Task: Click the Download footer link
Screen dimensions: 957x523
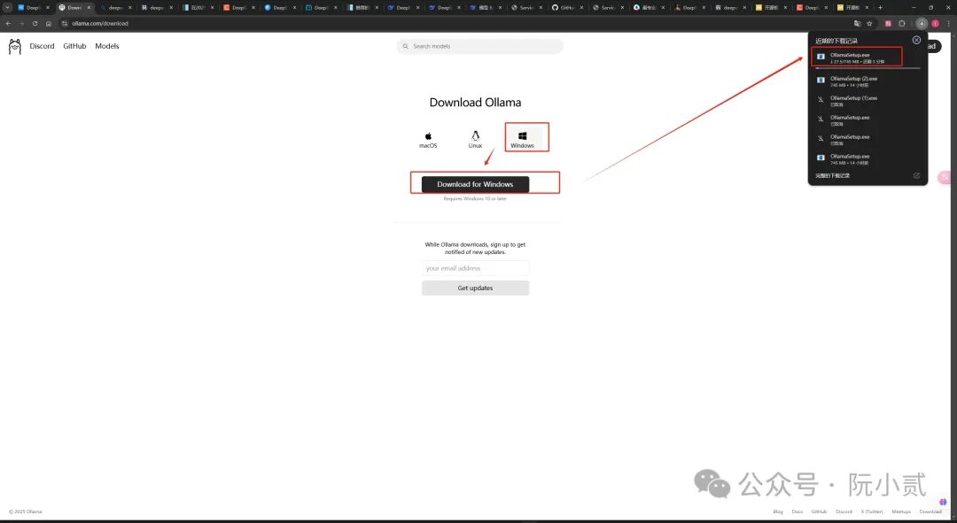Action: pyautogui.click(x=930, y=512)
